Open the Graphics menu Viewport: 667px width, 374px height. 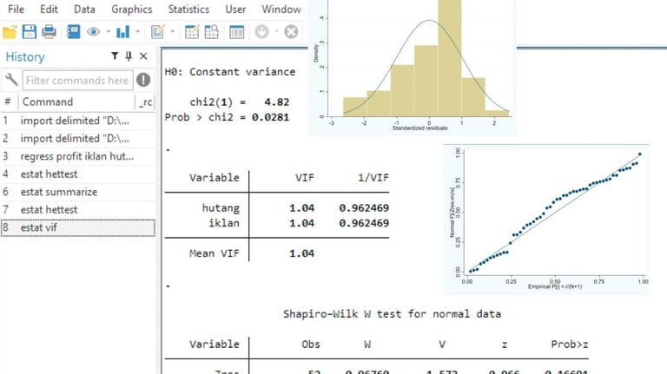pyautogui.click(x=131, y=9)
